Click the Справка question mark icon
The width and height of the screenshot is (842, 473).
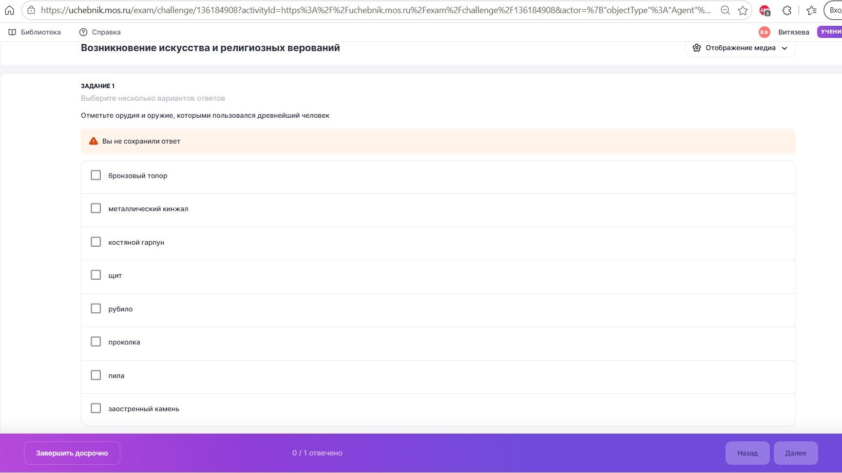83,32
